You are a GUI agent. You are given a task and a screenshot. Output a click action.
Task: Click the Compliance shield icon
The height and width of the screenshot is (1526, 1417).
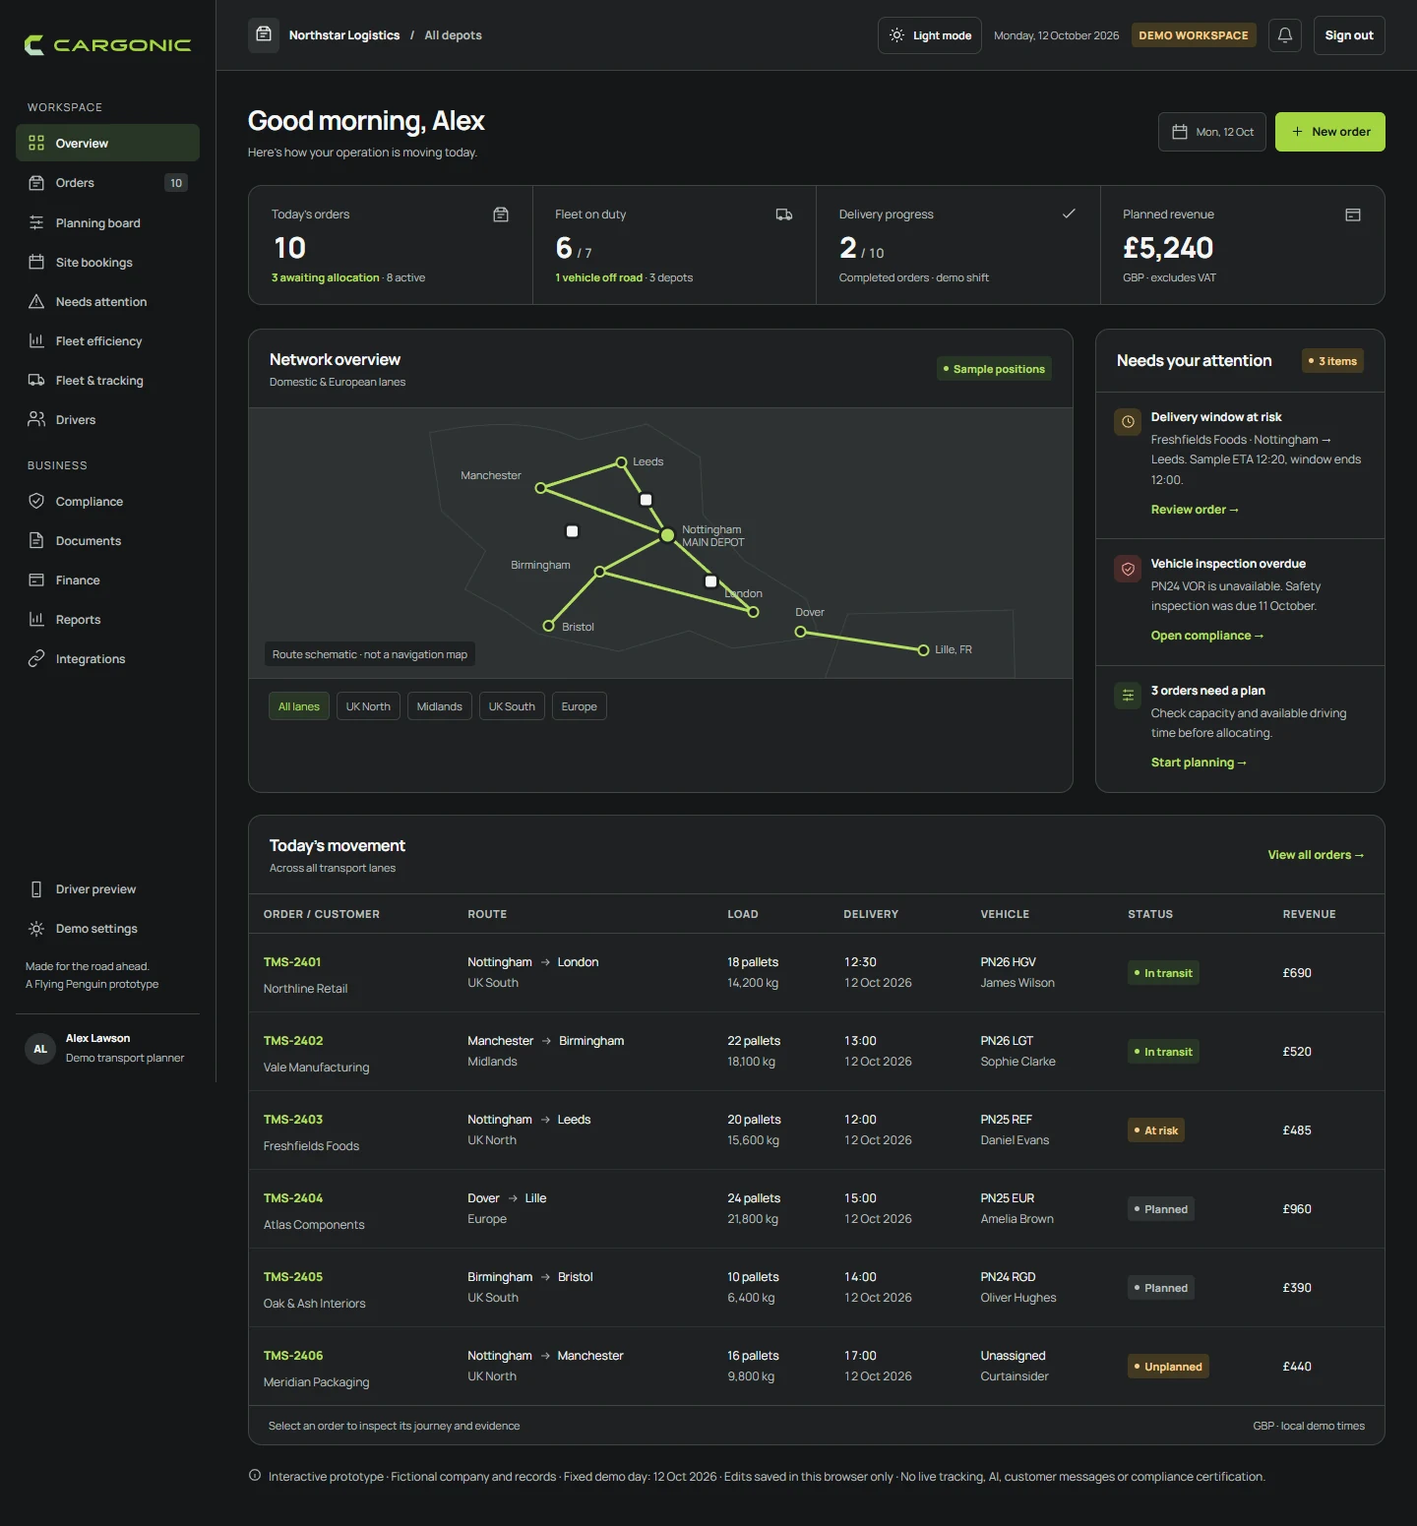tap(36, 501)
